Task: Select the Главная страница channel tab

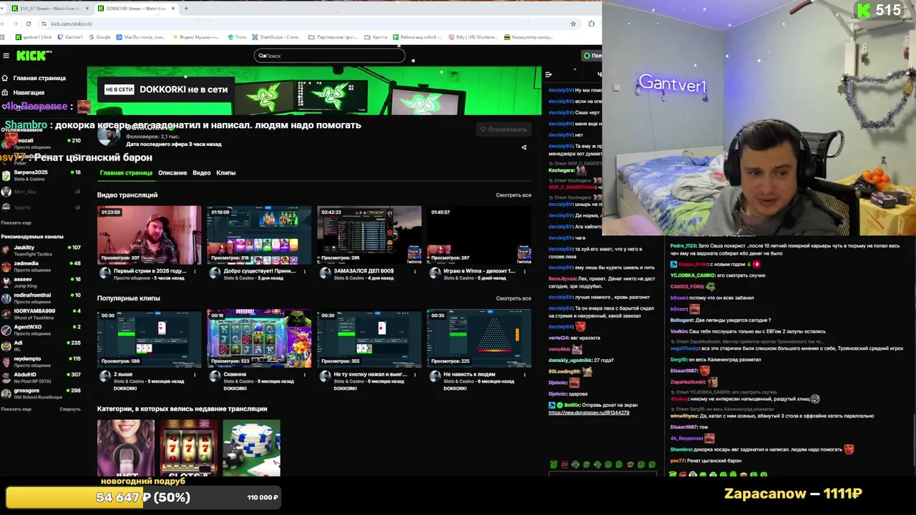Action: [x=126, y=173]
